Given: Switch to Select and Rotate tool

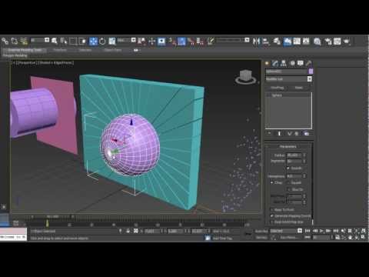Looking at the screenshot, I should [x=102, y=41].
